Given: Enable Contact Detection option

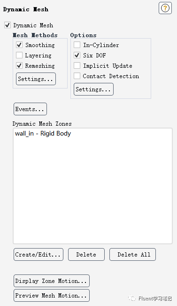Looking at the screenshot, I should (x=77, y=76).
